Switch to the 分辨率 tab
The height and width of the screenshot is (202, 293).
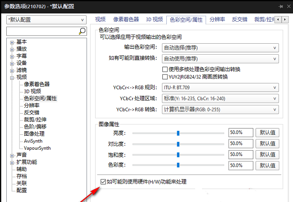217,19
